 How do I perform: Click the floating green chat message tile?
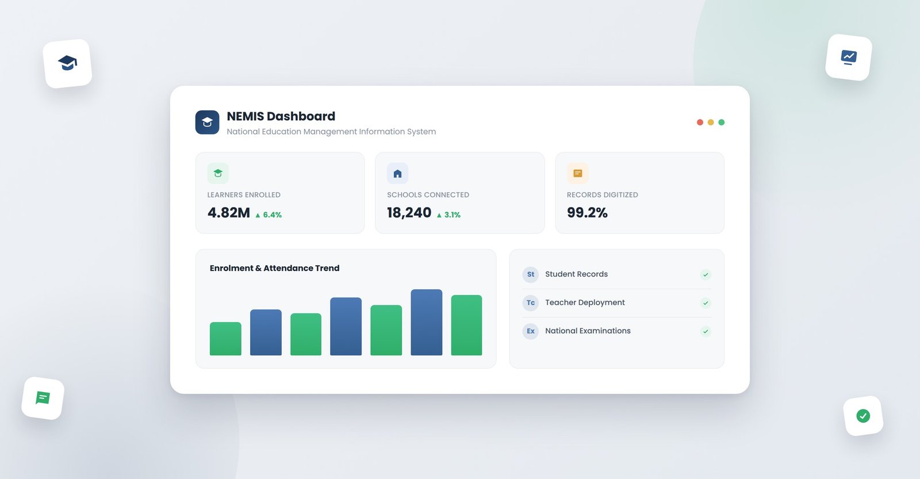[x=43, y=398]
